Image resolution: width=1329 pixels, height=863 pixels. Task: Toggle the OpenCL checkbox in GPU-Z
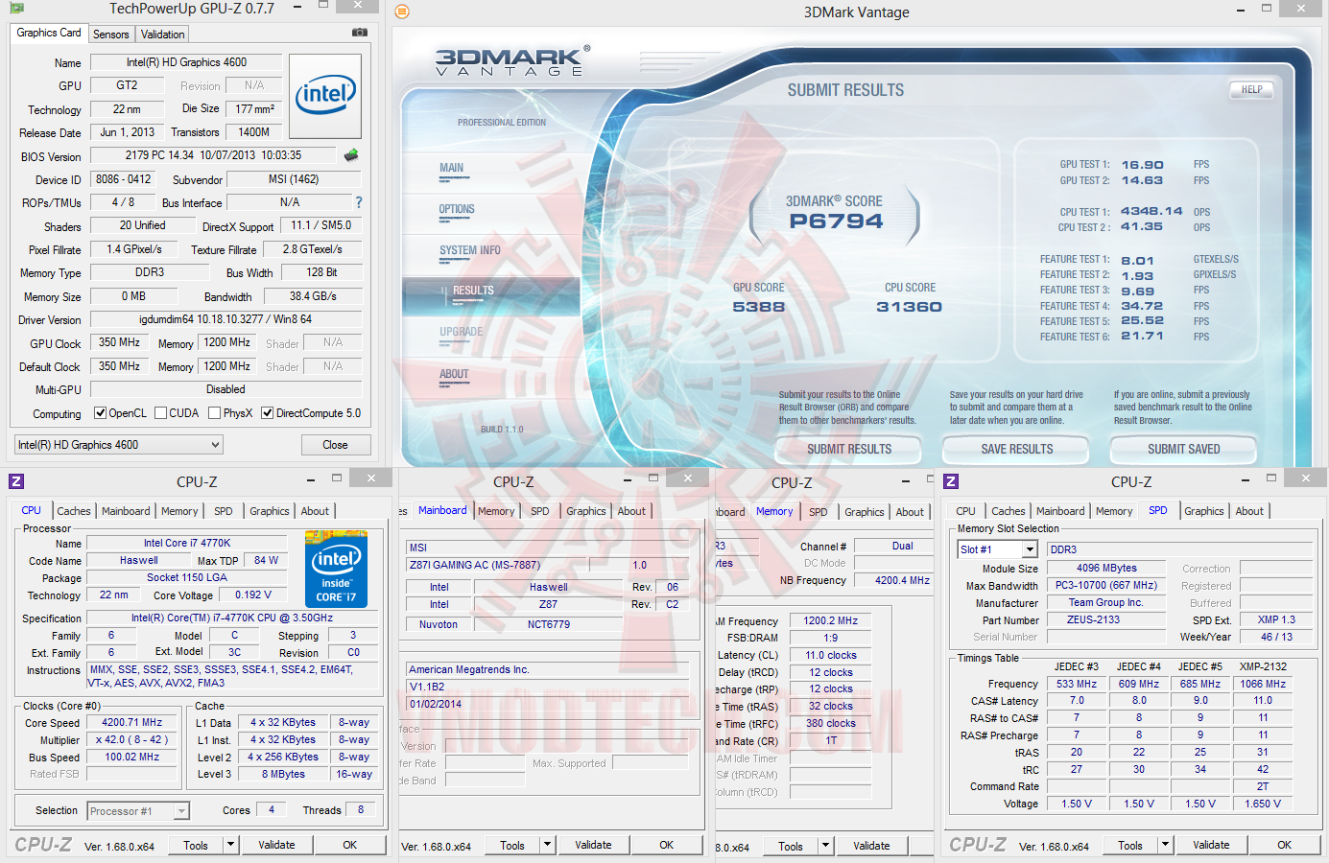(100, 413)
